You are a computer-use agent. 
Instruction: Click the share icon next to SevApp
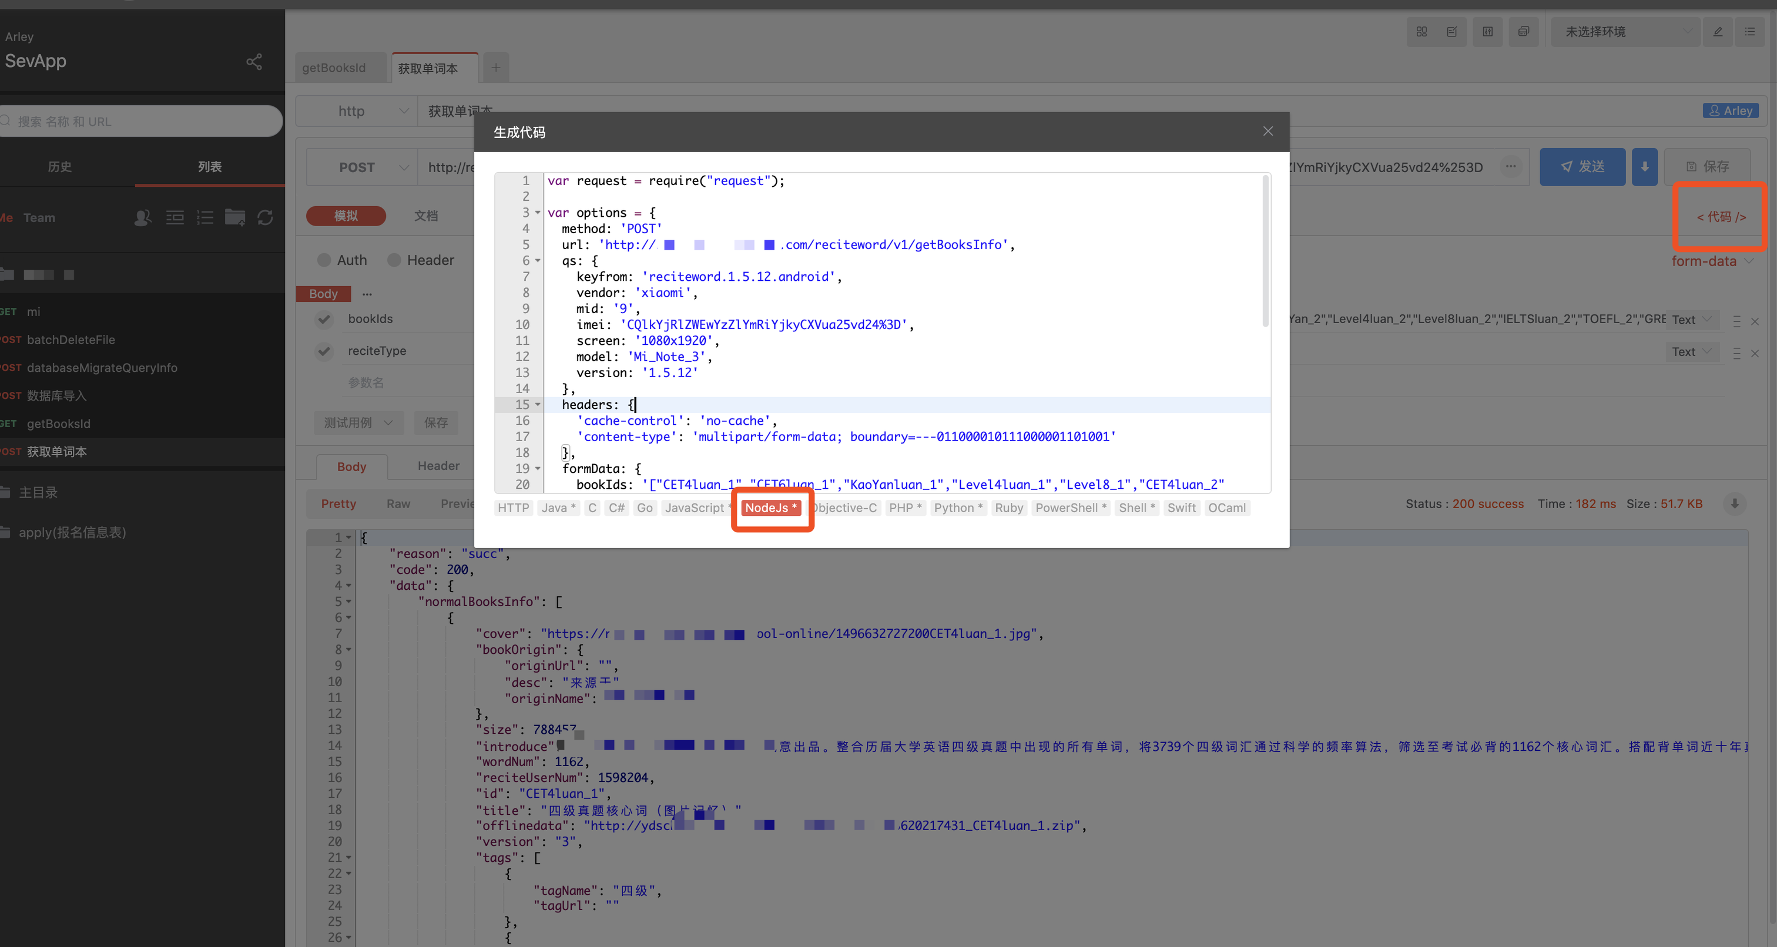click(254, 62)
